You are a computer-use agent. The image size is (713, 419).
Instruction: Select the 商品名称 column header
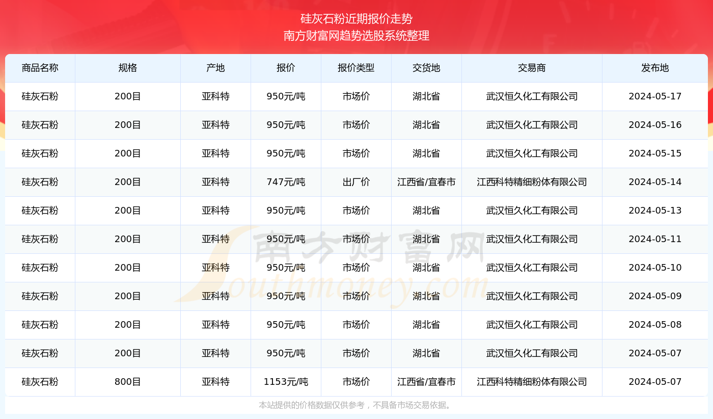(x=40, y=68)
